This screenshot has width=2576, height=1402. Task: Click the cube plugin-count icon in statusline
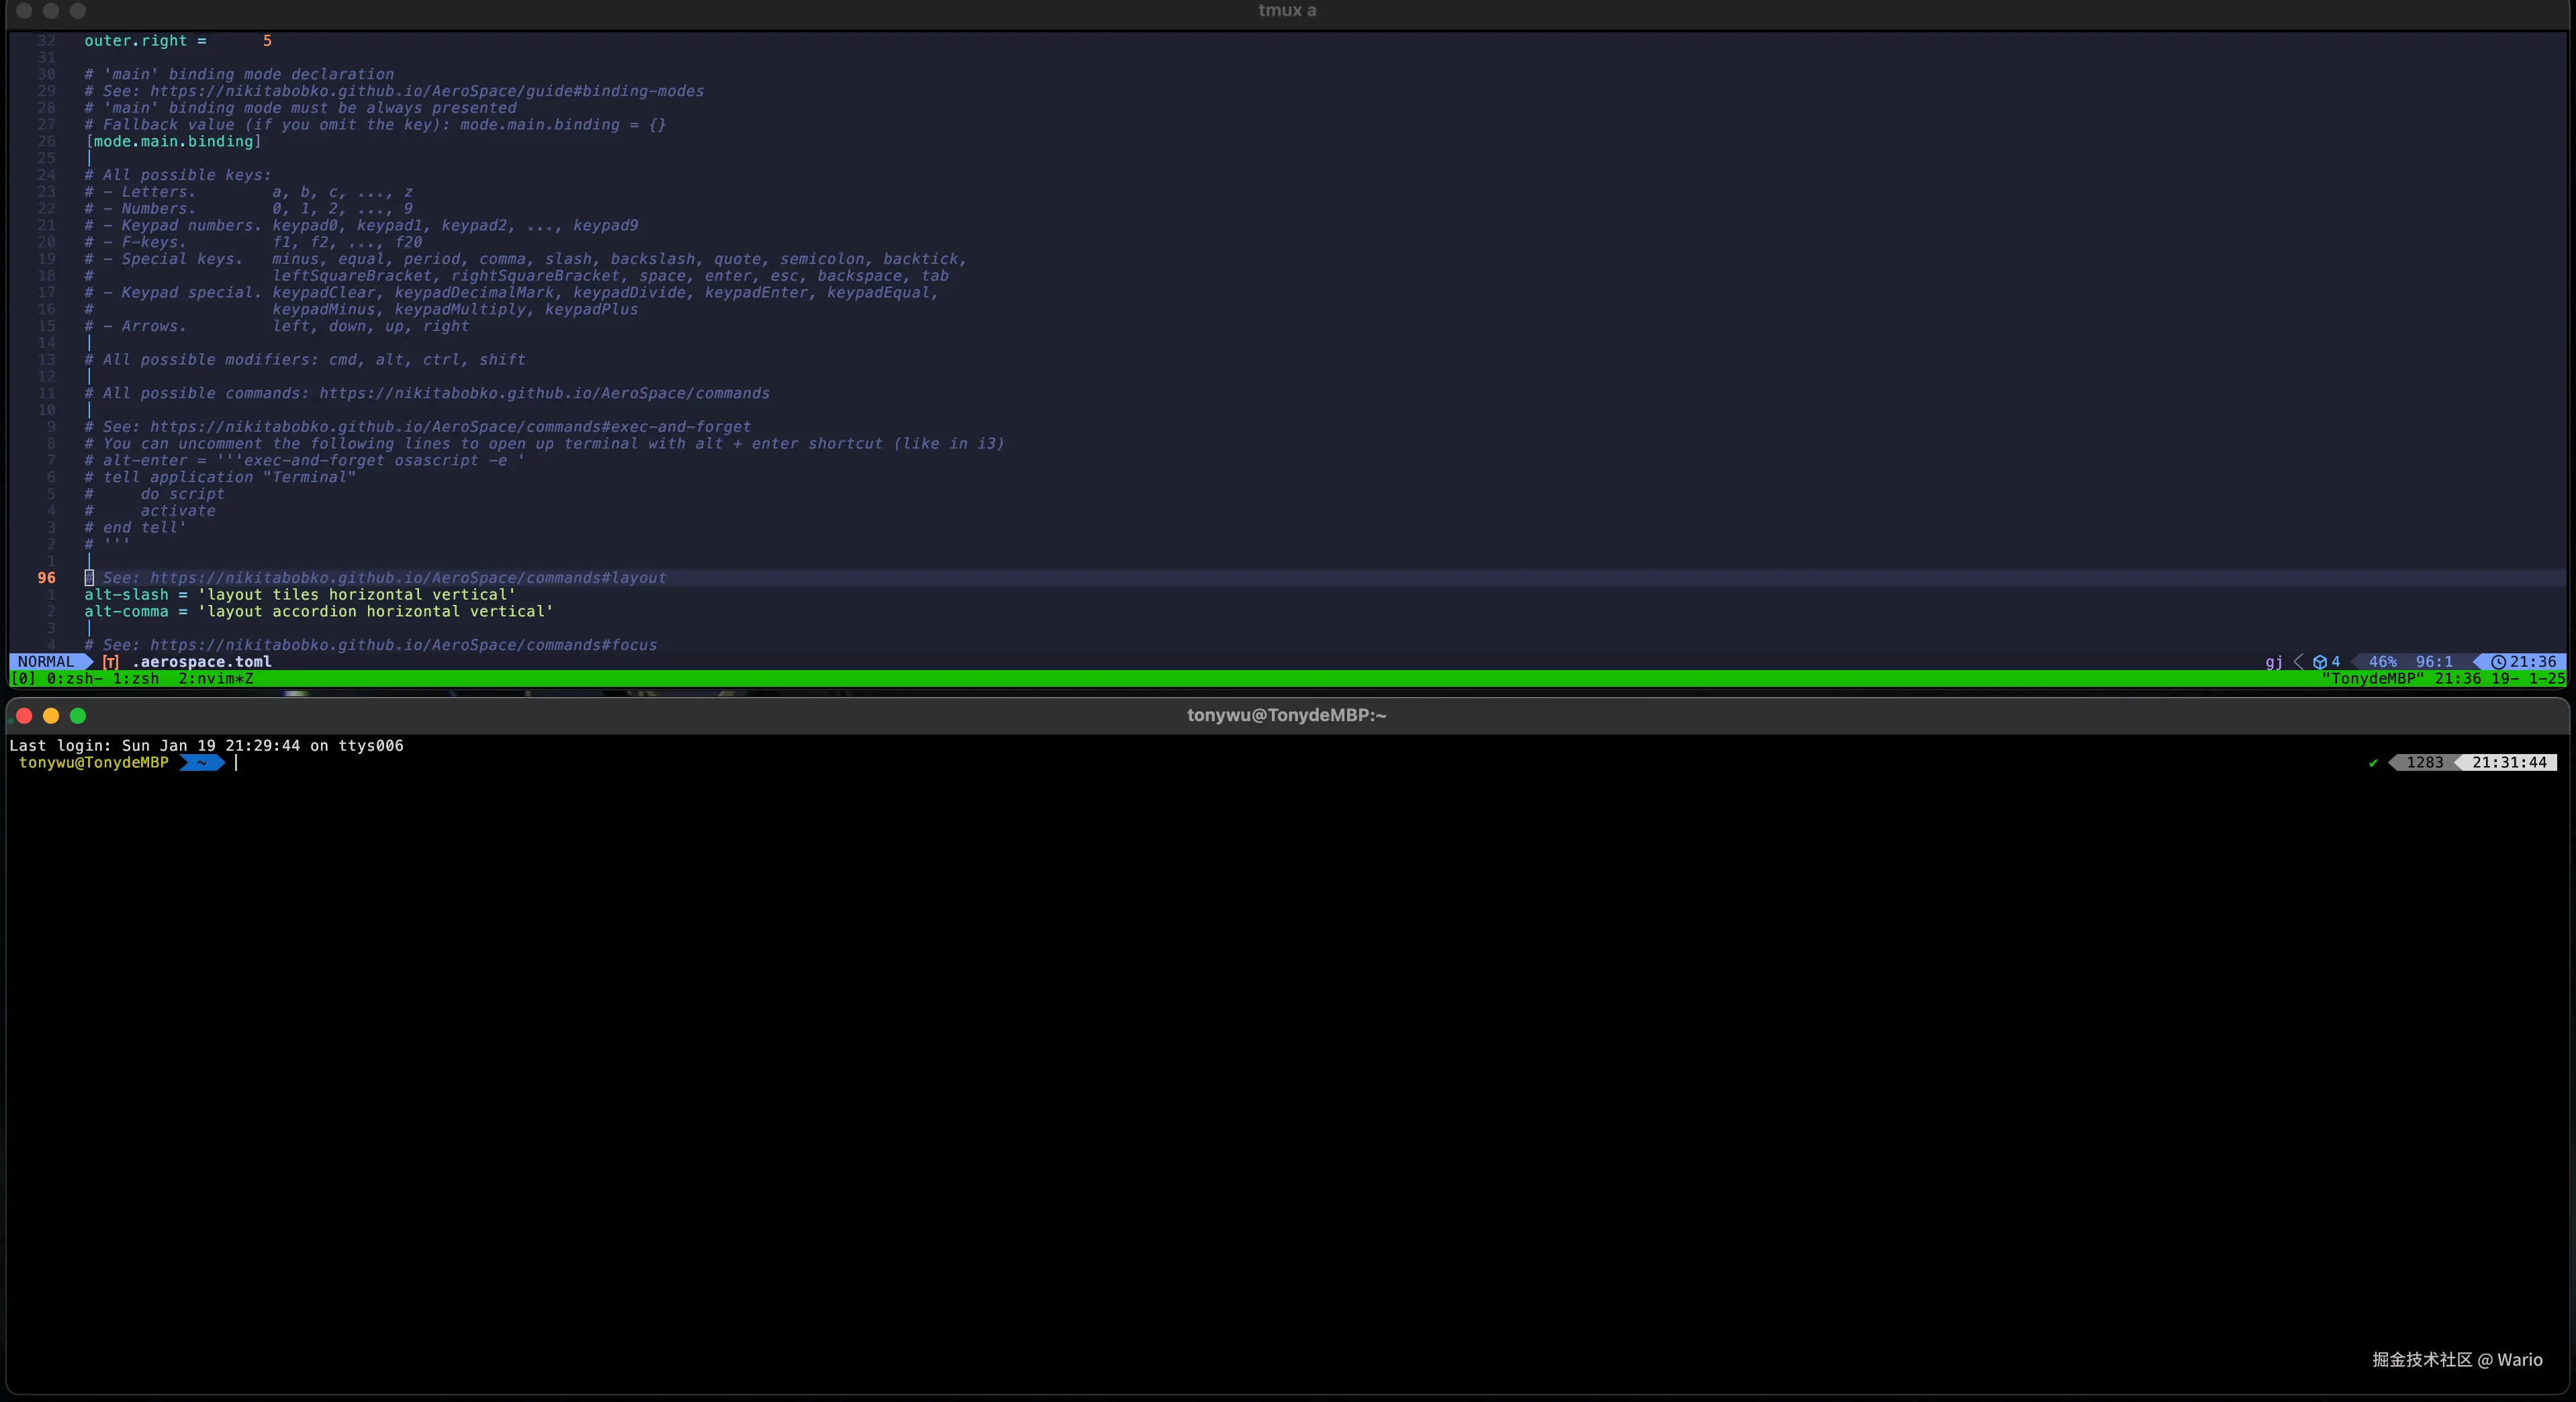click(2320, 662)
